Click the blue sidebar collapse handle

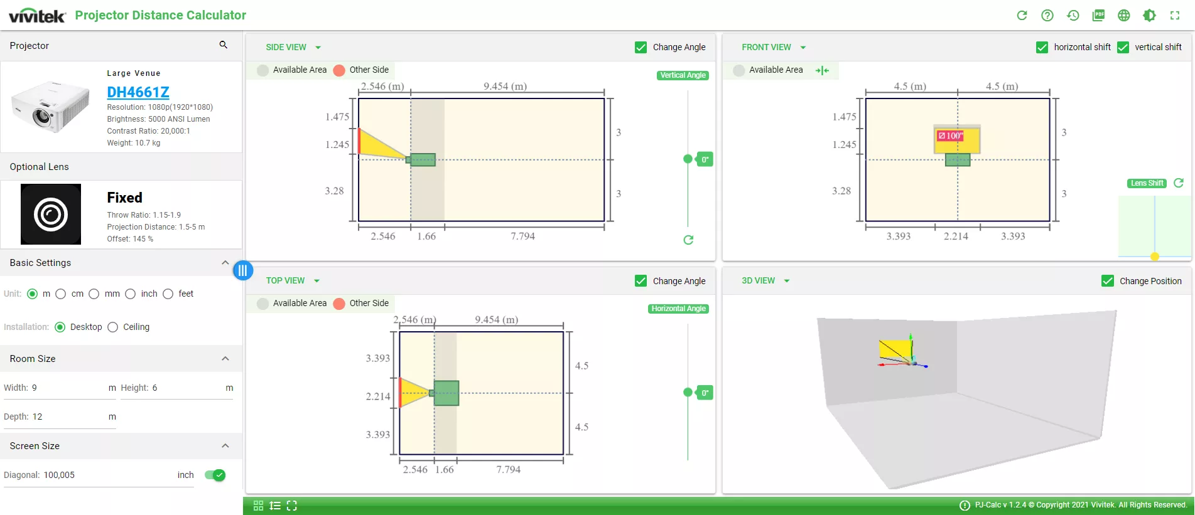(x=242, y=270)
